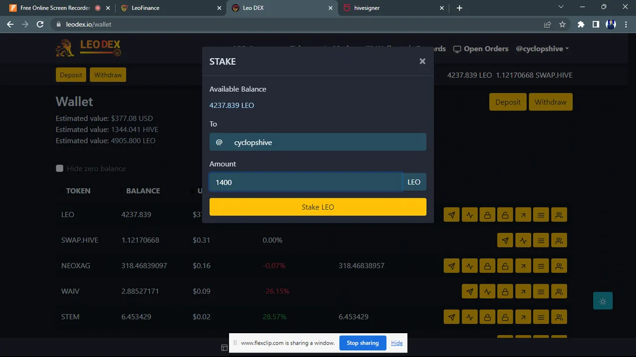Screen dimensions: 636x357
Task: Click the Hide link in sharing bar
Action: tap(397, 343)
